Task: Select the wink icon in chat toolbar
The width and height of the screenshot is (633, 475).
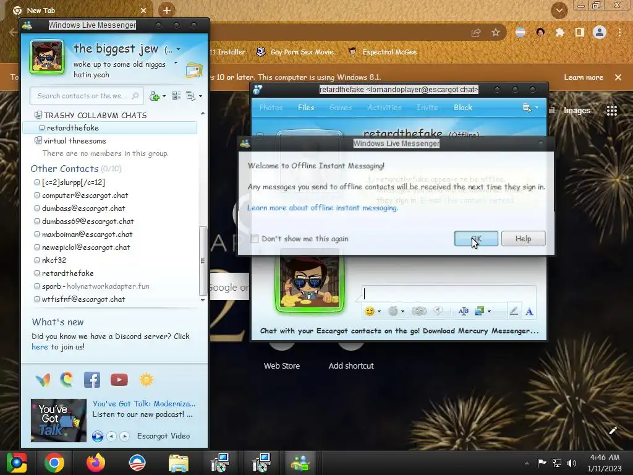Action: [393, 311]
